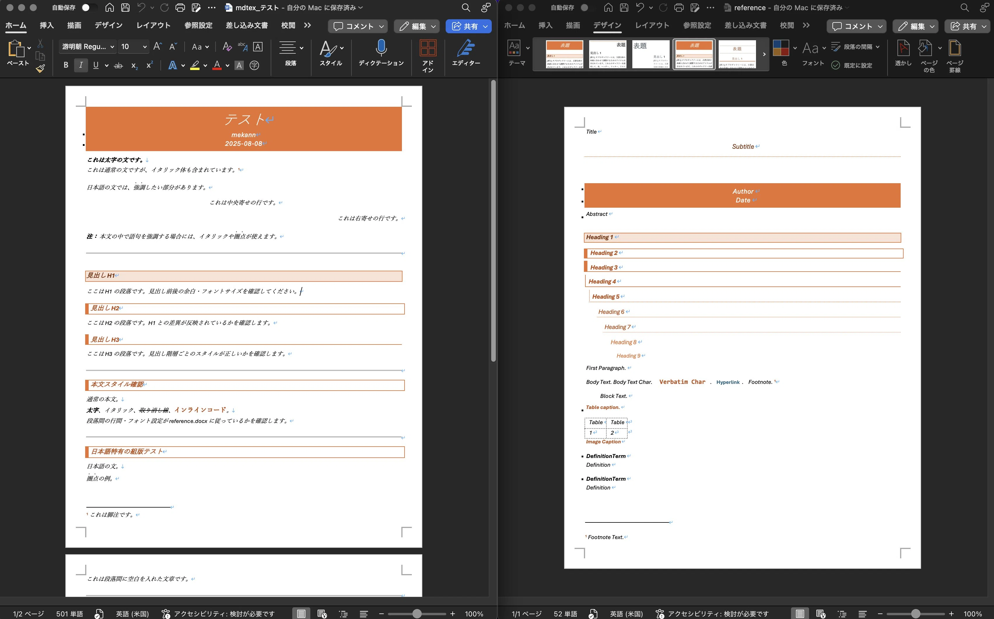994x619 pixels.
Task: Search in mdtex window
Action: point(466,7)
